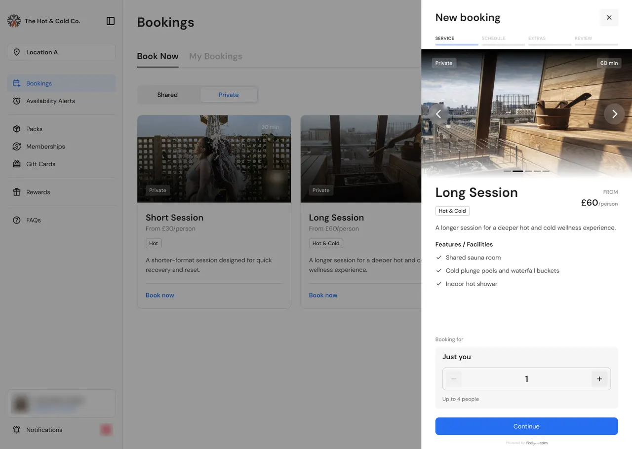Click the Powered by findyourcalm link
The width and height of the screenshot is (632, 449).
[526, 443]
